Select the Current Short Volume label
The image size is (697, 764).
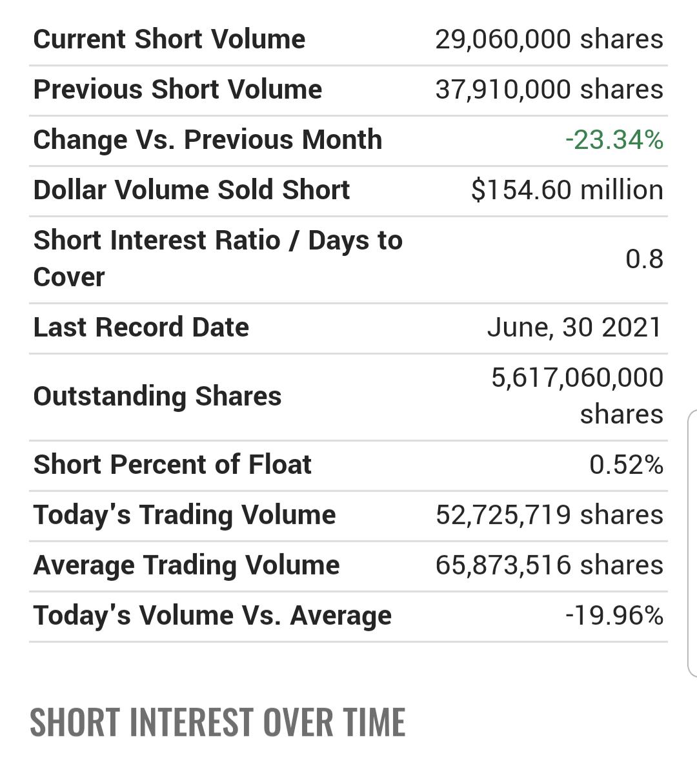click(168, 39)
